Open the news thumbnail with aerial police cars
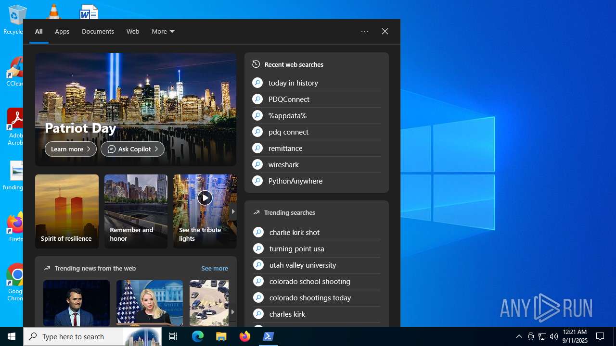The width and height of the screenshot is (616, 346). (x=209, y=303)
